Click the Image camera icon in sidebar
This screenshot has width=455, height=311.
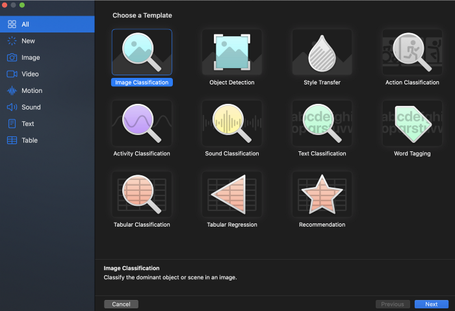click(x=12, y=57)
